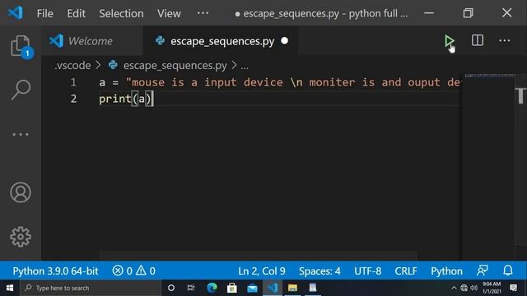Open the clock showing 9:04 AM
This screenshot has height=296, width=527.
[x=492, y=288]
